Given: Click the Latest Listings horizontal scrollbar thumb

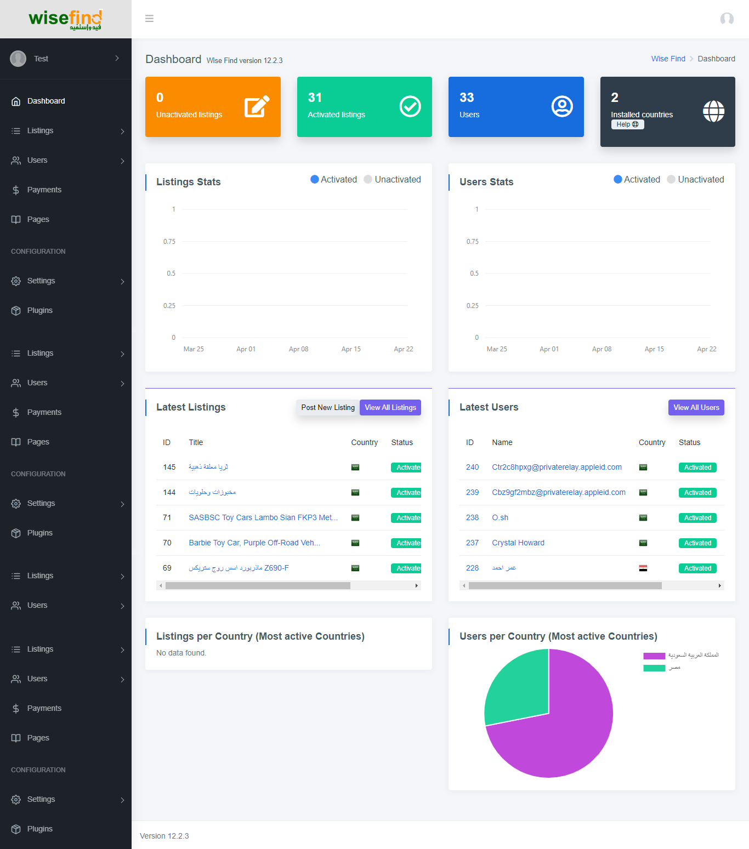Looking at the screenshot, I should (x=258, y=586).
